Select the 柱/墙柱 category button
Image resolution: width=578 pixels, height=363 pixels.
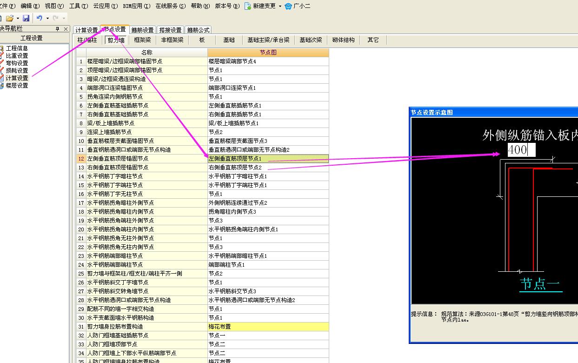[x=87, y=40]
